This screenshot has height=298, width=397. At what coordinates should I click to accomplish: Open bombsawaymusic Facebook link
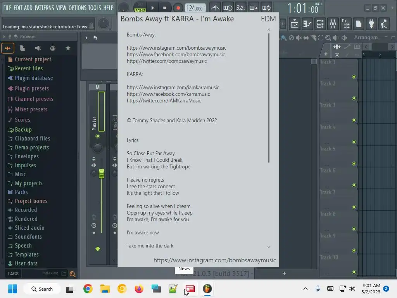click(176, 54)
